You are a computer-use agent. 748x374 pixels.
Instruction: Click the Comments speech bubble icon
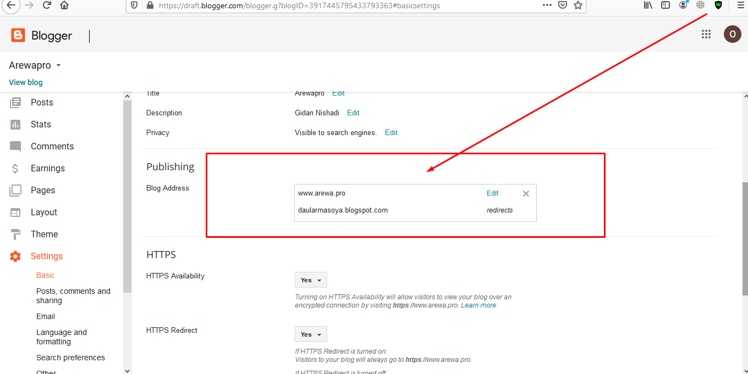15,147
